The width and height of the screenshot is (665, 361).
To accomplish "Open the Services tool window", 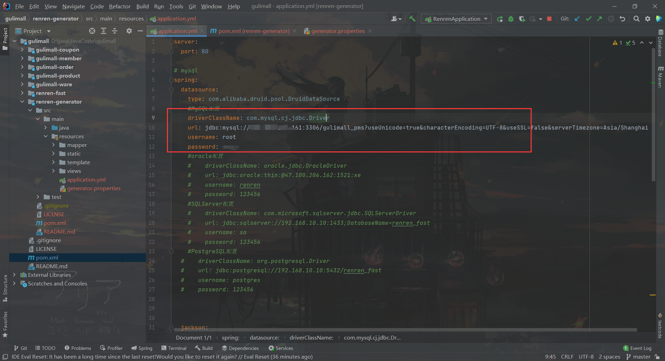I will click(x=281, y=348).
